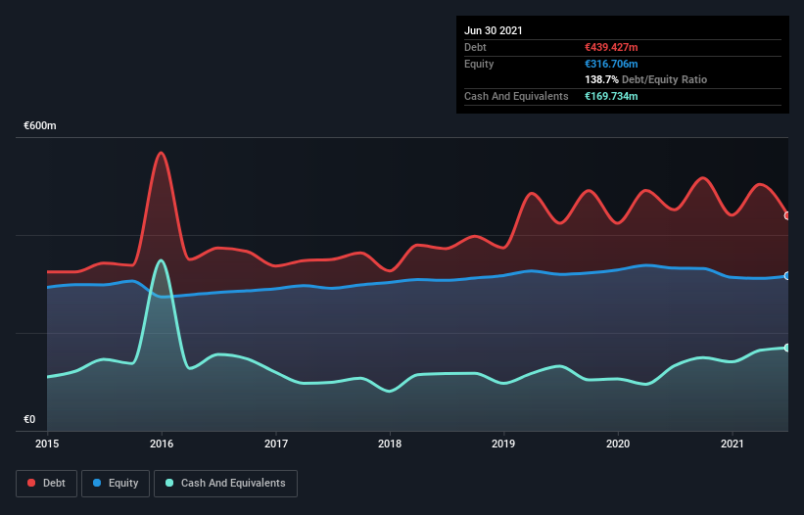The height and width of the screenshot is (515, 804).
Task: Click the Debt label in tooltip
Action: tap(475, 47)
